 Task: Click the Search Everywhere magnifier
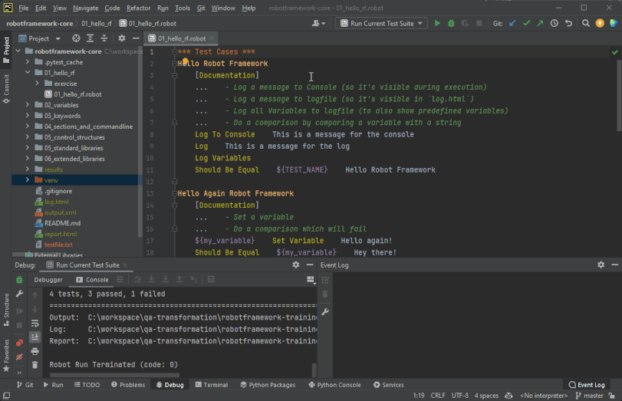[x=585, y=23]
